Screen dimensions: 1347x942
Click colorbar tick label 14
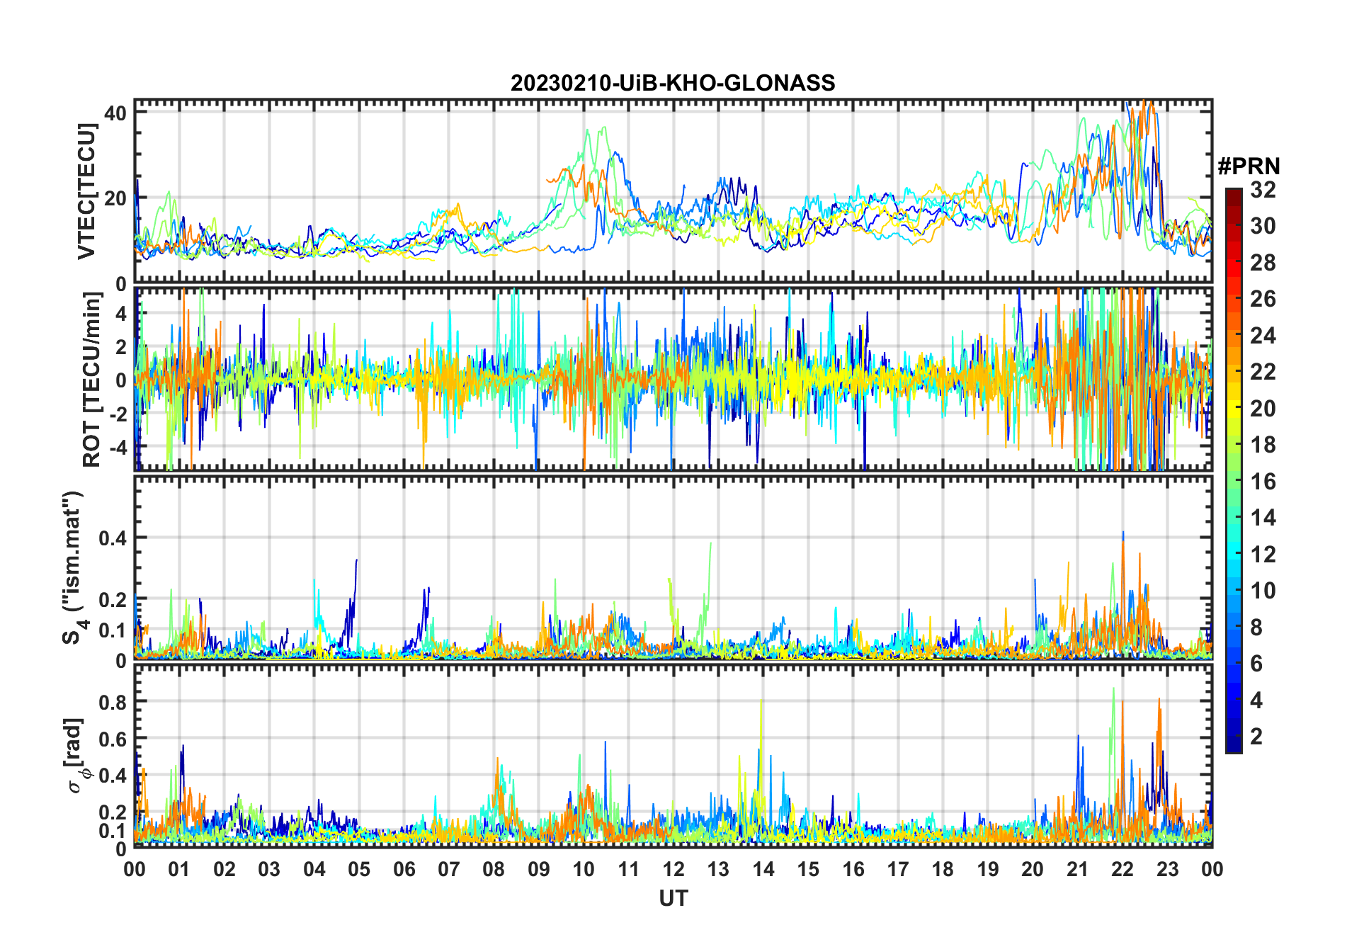1263,518
